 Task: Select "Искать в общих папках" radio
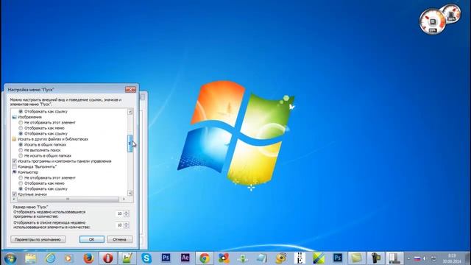coord(21,144)
